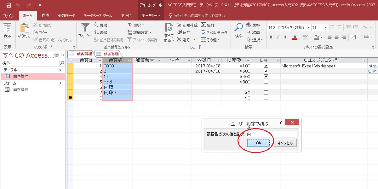
Task: Center align text
Action: (x=337, y=37)
